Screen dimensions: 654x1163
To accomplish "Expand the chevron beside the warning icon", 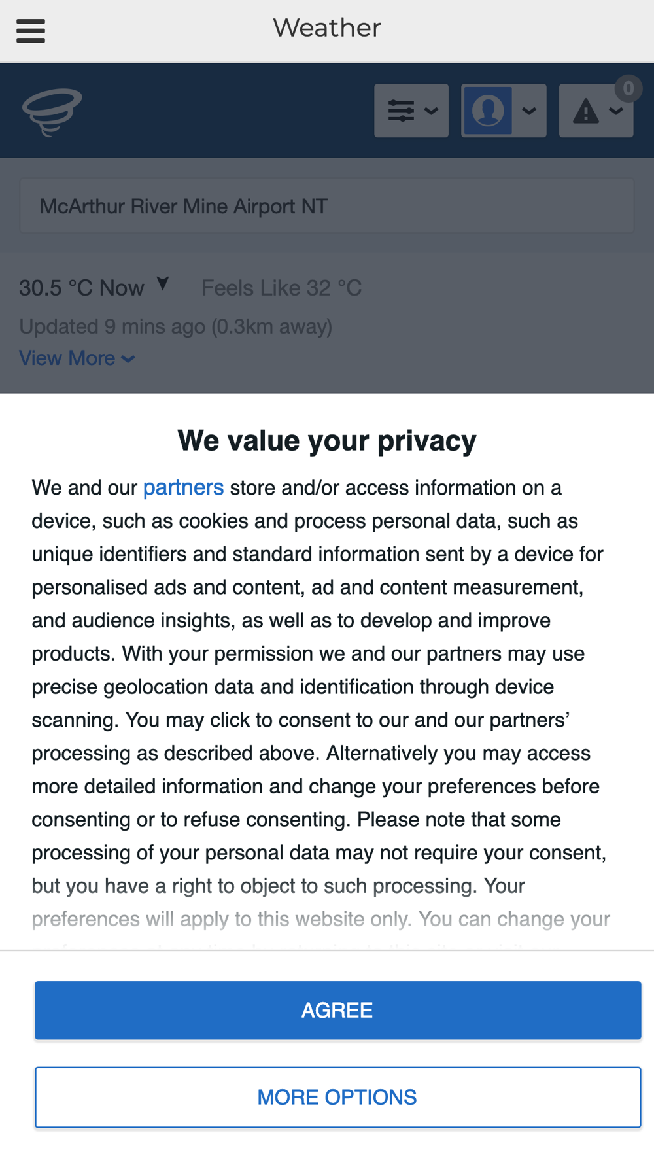I will click(615, 111).
